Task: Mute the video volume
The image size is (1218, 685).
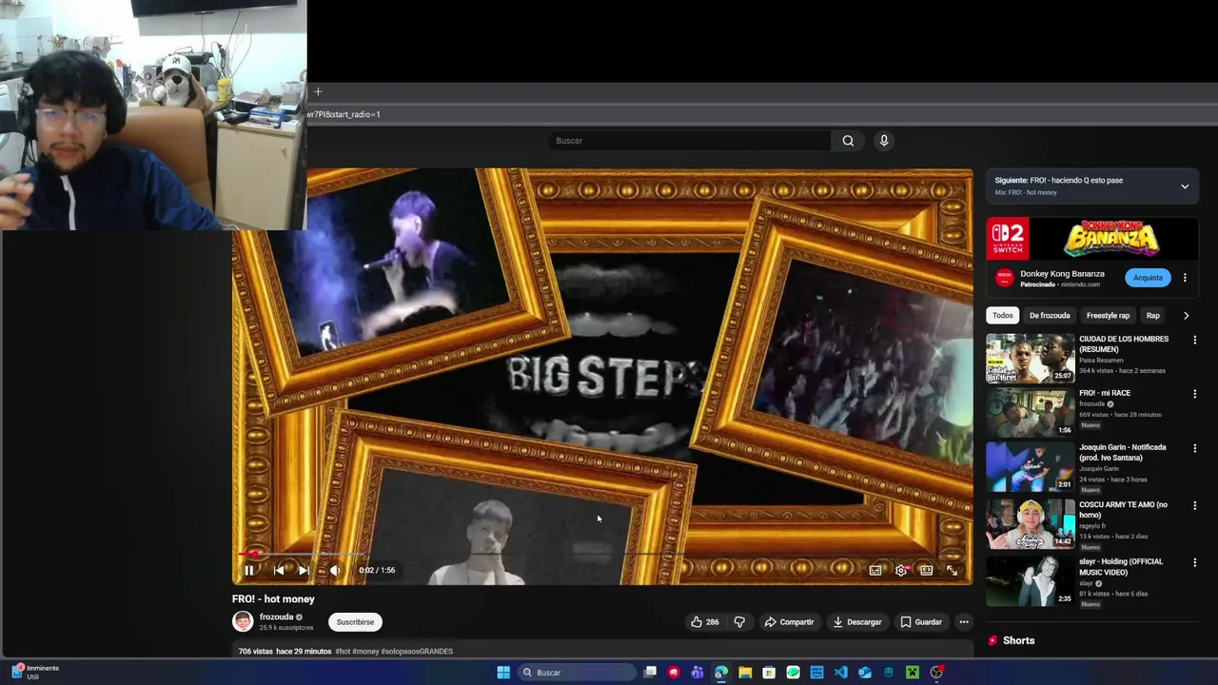Action: click(335, 570)
